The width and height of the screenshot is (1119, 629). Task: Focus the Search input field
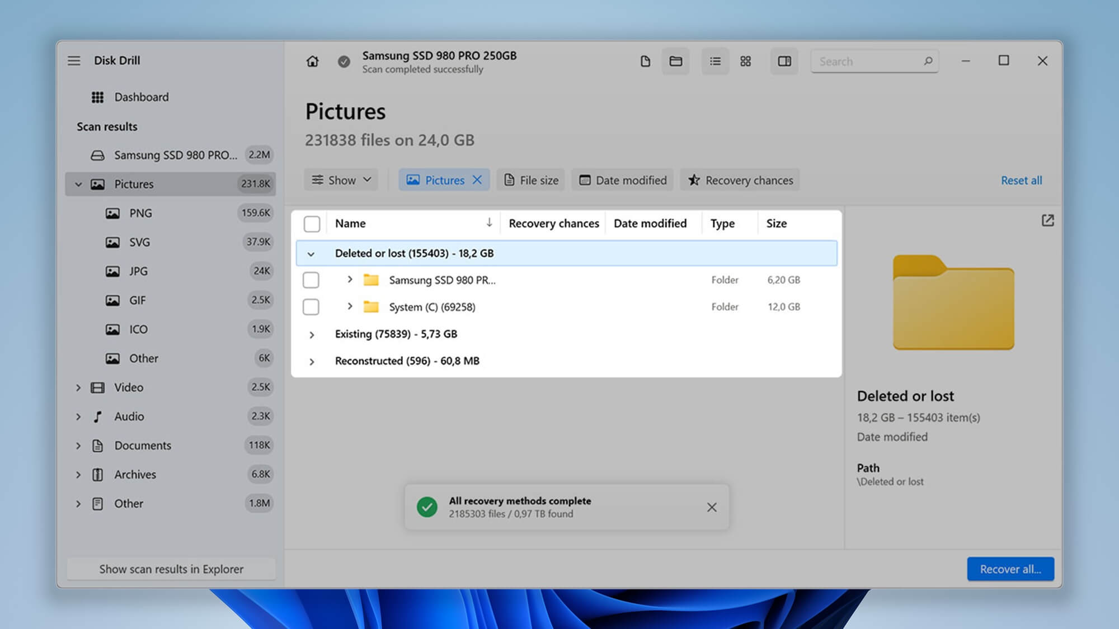[874, 61]
